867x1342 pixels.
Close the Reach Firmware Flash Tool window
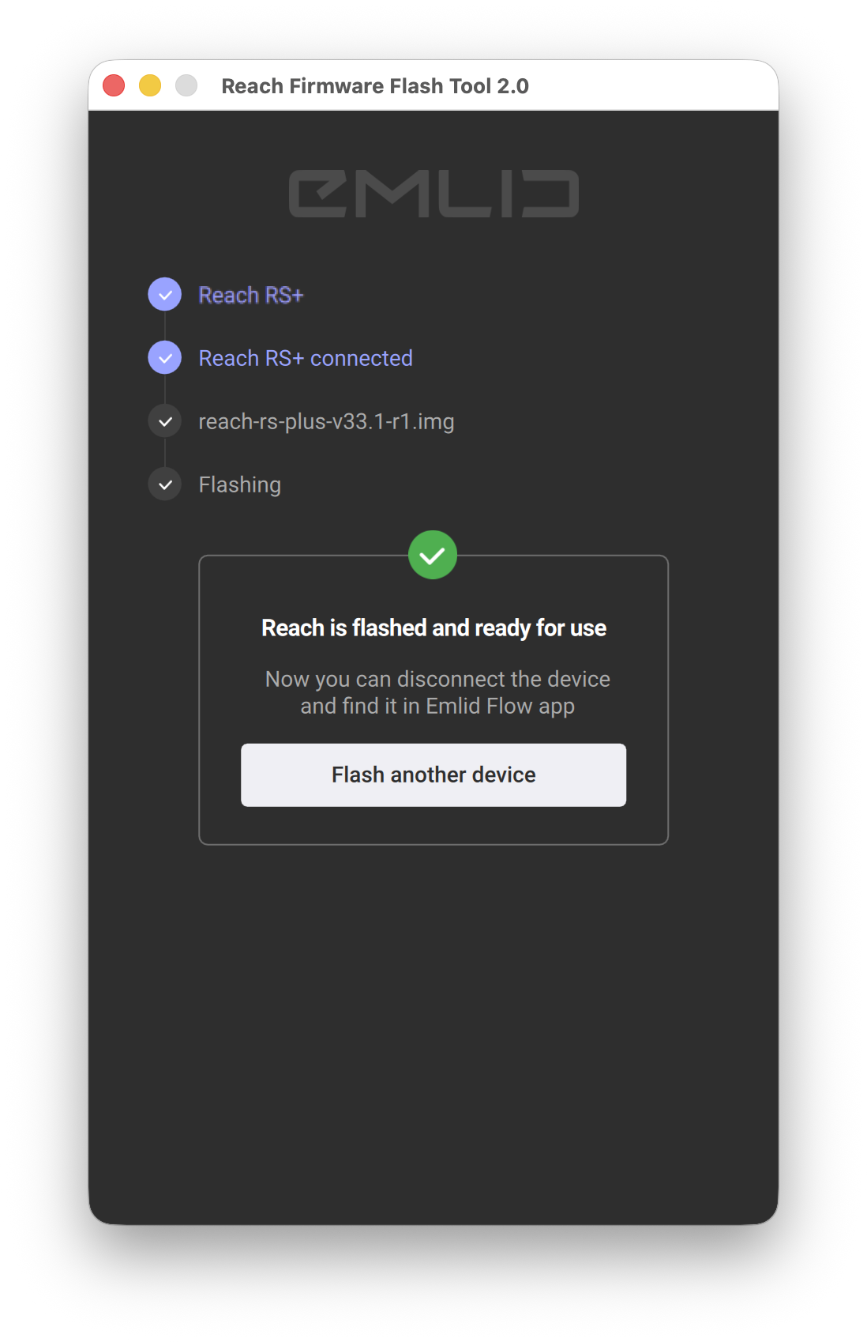[114, 85]
